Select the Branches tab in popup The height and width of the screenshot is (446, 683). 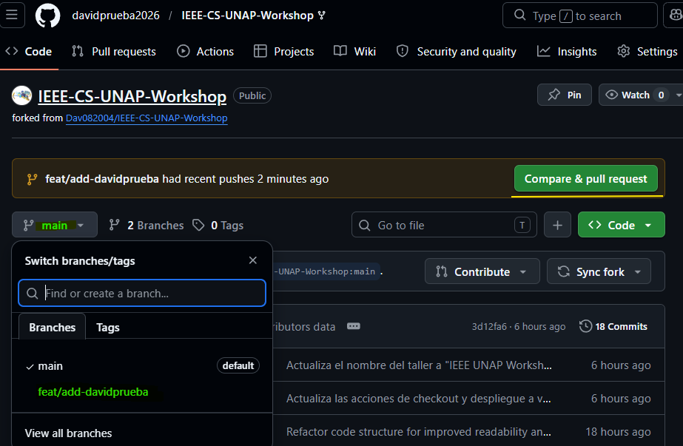click(x=53, y=327)
